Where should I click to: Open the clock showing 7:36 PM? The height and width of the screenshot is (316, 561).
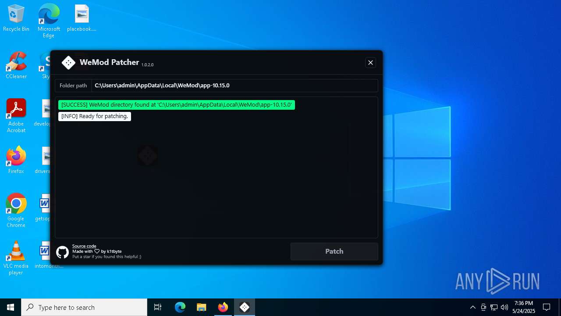click(x=524, y=307)
